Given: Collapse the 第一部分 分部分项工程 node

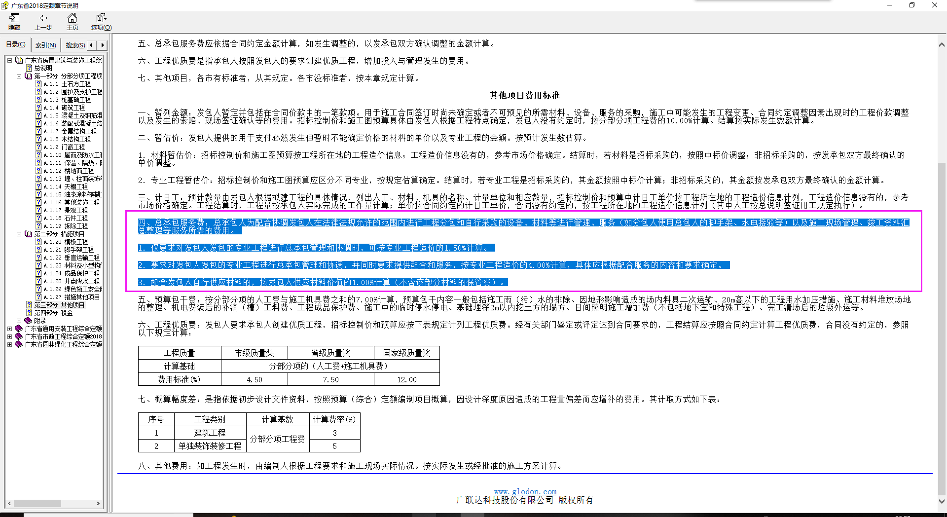Looking at the screenshot, I should click(19, 76).
